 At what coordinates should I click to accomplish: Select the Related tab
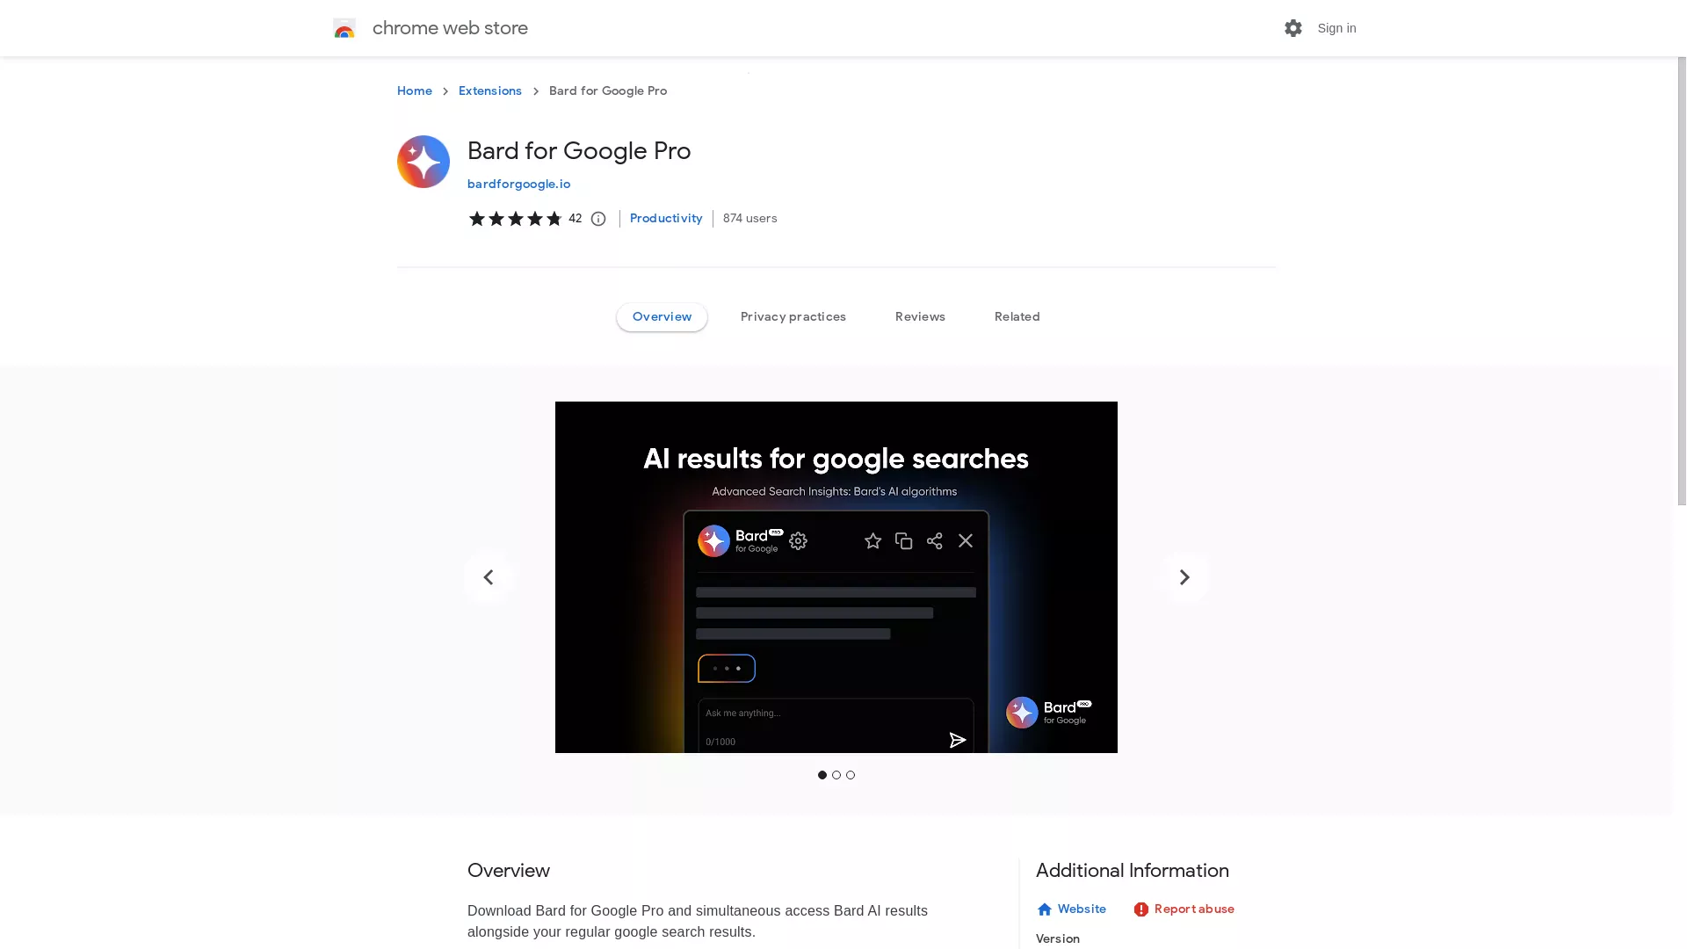tap(1016, 315)
